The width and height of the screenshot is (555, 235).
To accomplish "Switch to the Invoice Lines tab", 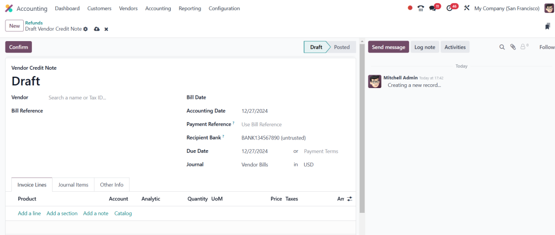I will (32, 185).
